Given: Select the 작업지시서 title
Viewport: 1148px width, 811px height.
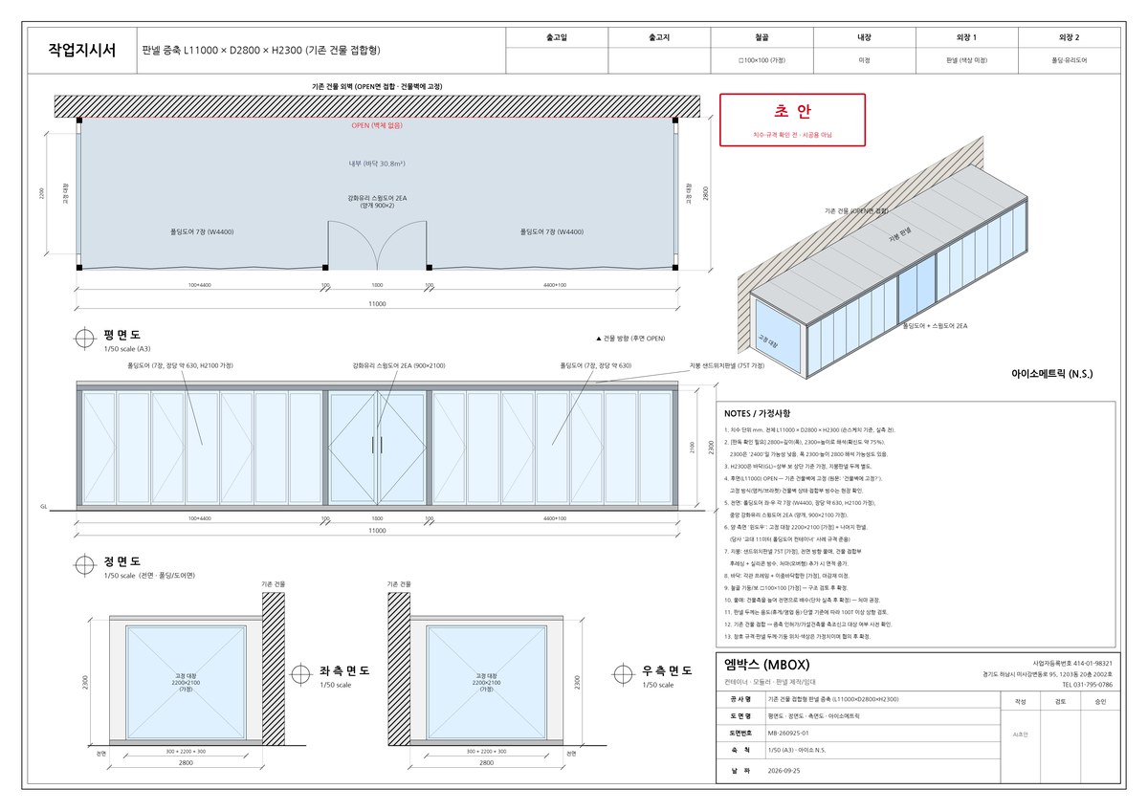Looking at the screenshot, I should (81, 51).
